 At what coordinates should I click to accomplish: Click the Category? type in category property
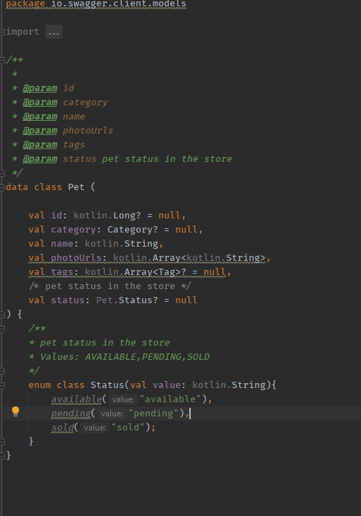pyautogui.click(x=133, y=229)
